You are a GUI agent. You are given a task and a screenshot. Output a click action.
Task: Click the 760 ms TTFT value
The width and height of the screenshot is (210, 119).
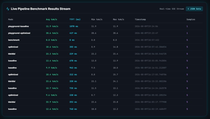click(73, 109)
